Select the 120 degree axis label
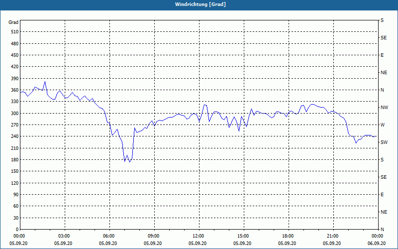This screenshot has height=249, width=398. pos(15,183)
